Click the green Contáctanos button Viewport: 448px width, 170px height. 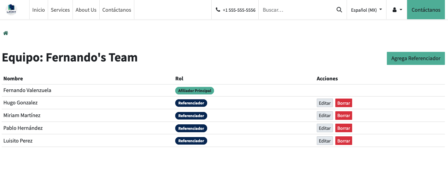[426, 10]
